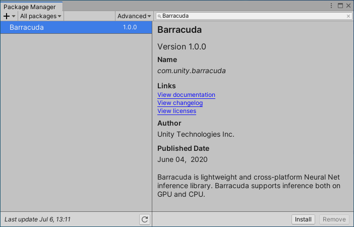
Task: Click the Published Date label
Action: [x=184, y=148]
